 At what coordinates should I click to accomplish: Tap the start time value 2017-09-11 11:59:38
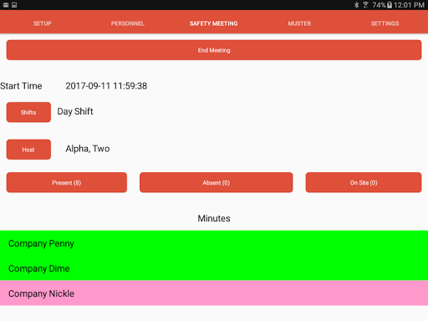[106, 86]
